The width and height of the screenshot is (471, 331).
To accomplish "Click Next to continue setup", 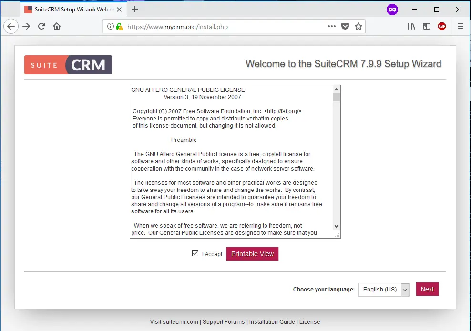I will 427,289.
